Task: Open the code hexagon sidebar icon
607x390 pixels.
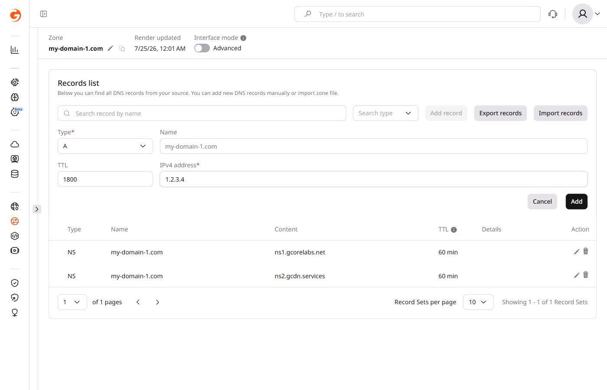Action: coord(15,236)
